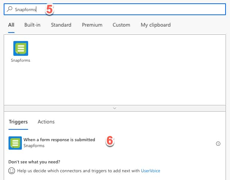
Task: Click the Snapforms label under connector icon
Action: pyautogui.click(x=20, y=60)
